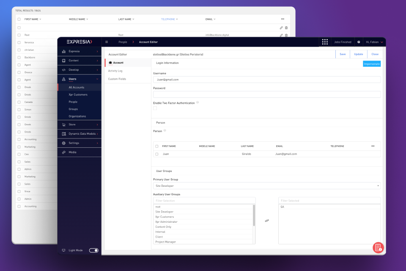Viewport: 406px width, 271px height.
Task: Click the Username input field
Action: [x=266, y=80]
